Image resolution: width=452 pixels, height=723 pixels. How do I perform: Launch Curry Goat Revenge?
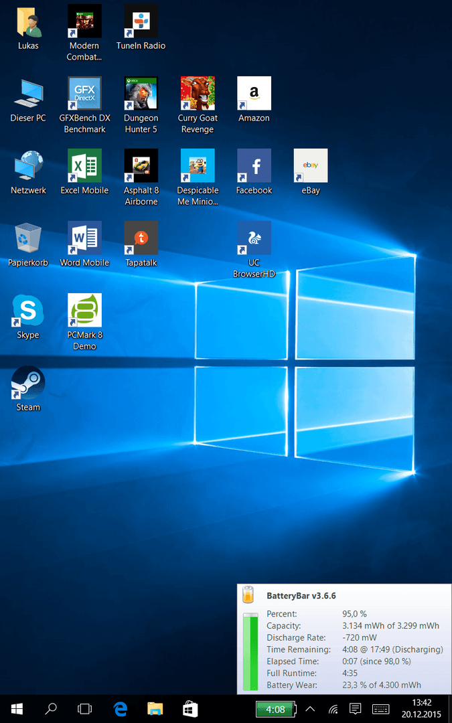point(198,105)
